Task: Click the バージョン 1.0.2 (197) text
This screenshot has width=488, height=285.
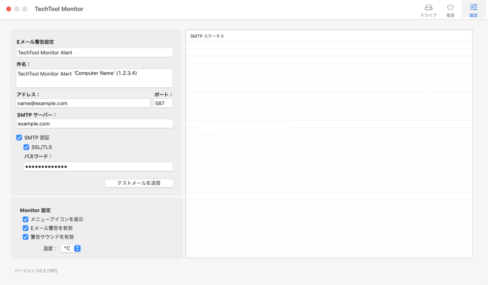Action: tap(36, 271)
